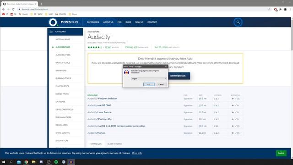293x165 pixels.
Task: Open the PP / BANK bookmark folder
Action: point(37,14)
